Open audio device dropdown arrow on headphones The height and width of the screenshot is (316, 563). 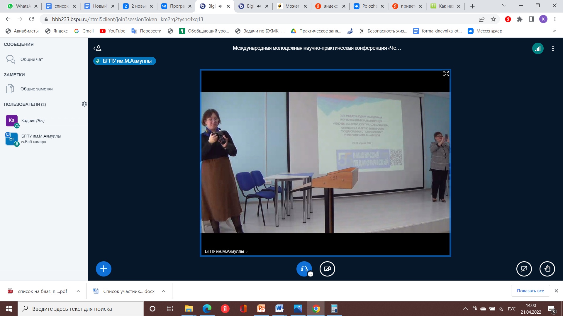pyautogui.click(x=311, y=274)
